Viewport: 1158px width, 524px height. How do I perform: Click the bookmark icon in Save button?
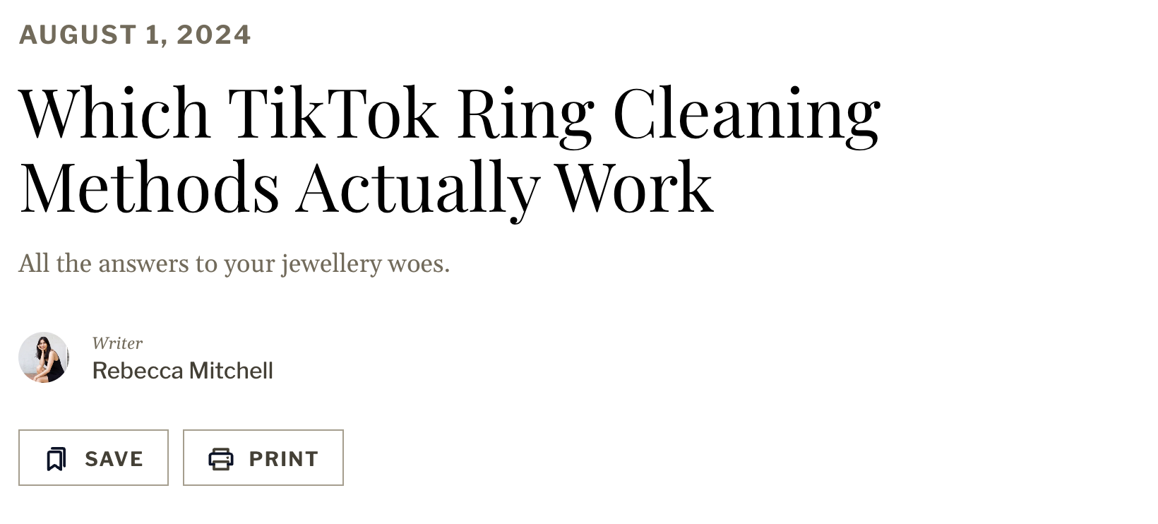56,459
